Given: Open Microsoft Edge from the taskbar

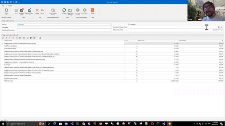Looking at the screenshot, I should (55, 124).
